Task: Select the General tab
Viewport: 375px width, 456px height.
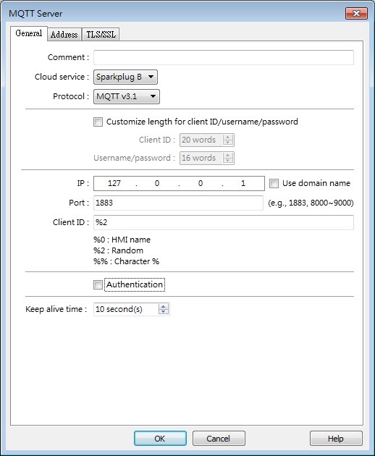Action: tap(29, 33)
